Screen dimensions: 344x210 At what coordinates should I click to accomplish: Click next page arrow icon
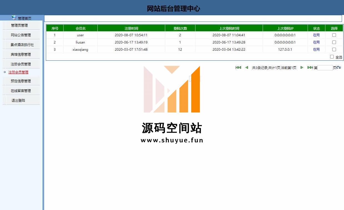pyautogui.click(x=302, y=68)
